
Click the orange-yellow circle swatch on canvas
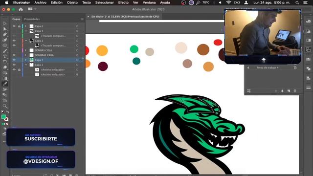[102, 50]
